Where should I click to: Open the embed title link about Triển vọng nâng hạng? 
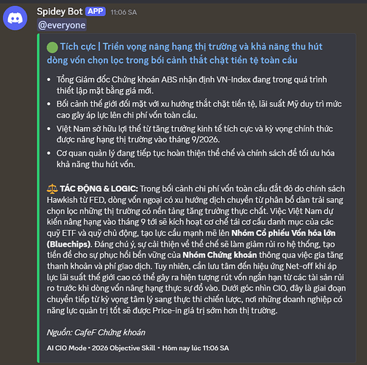(185, 53)
